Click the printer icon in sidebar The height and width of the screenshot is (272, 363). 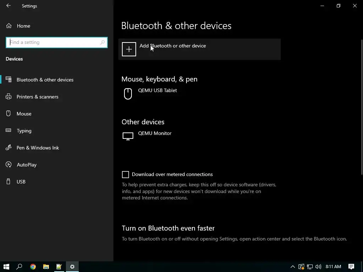tap(9, 96)
